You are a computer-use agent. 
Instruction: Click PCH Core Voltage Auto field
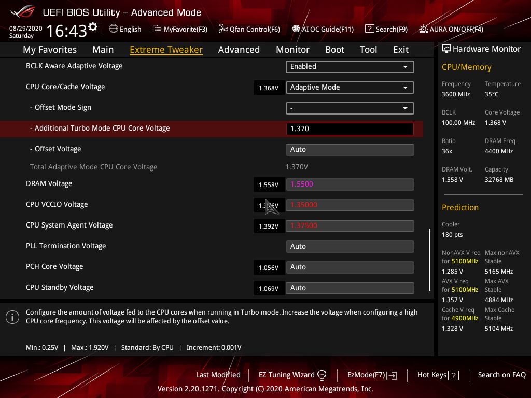pos(350,267)
